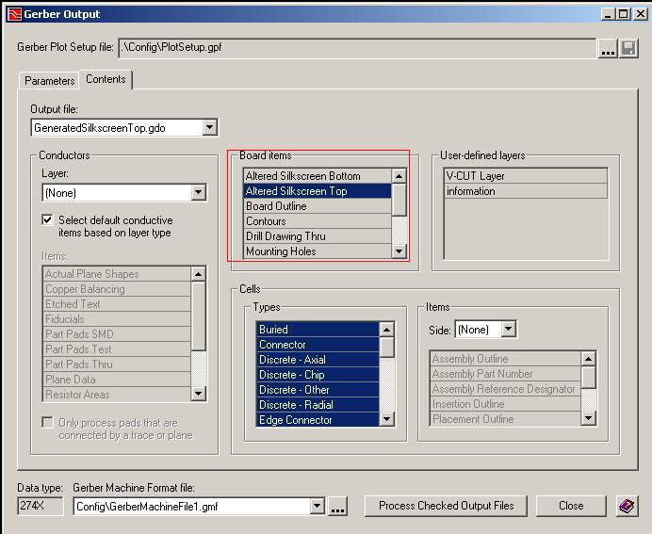Check Only process pads connected option
This screenshot has width=652, height=534.
click(x=48, y=423)
